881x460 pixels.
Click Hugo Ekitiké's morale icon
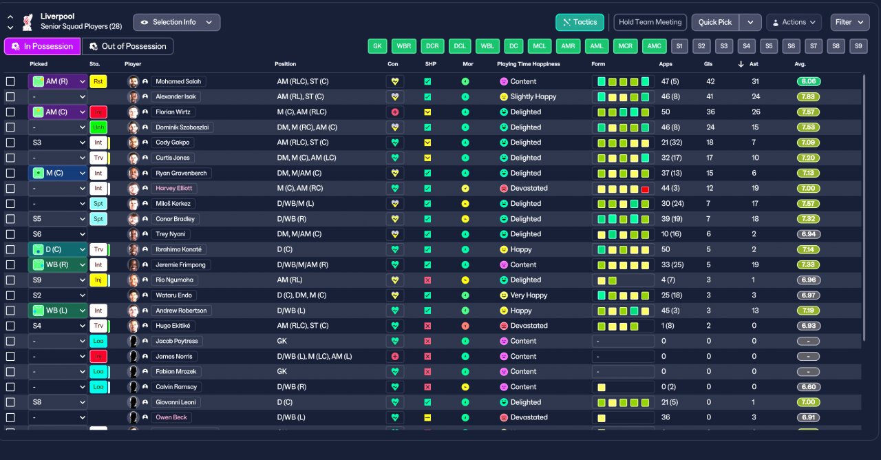click(465, 326)
